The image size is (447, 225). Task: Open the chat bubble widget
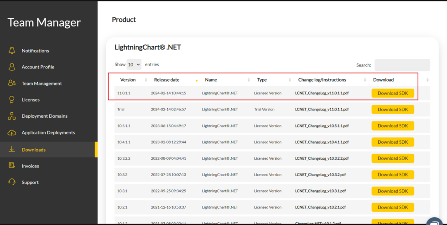[434, 222]
